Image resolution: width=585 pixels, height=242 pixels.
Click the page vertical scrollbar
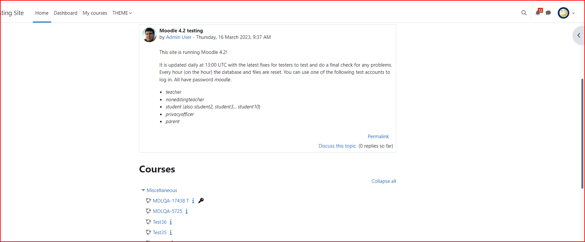pyautogui.click(x=582, y=133)
